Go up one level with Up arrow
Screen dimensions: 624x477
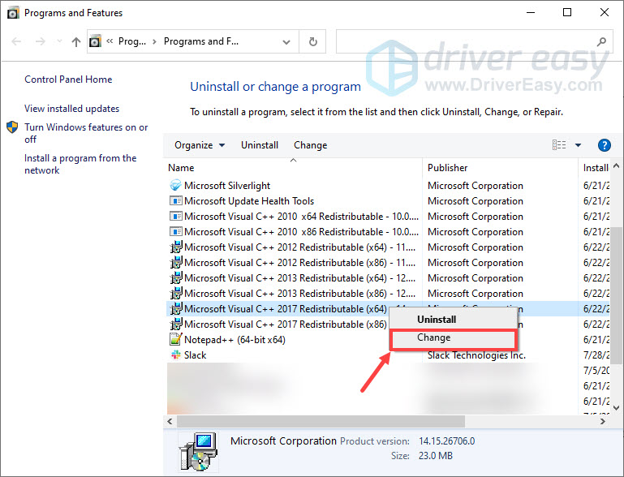[76, 41]
